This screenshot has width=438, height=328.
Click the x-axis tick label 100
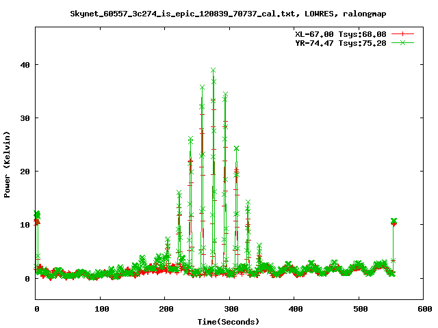point(102,309)
